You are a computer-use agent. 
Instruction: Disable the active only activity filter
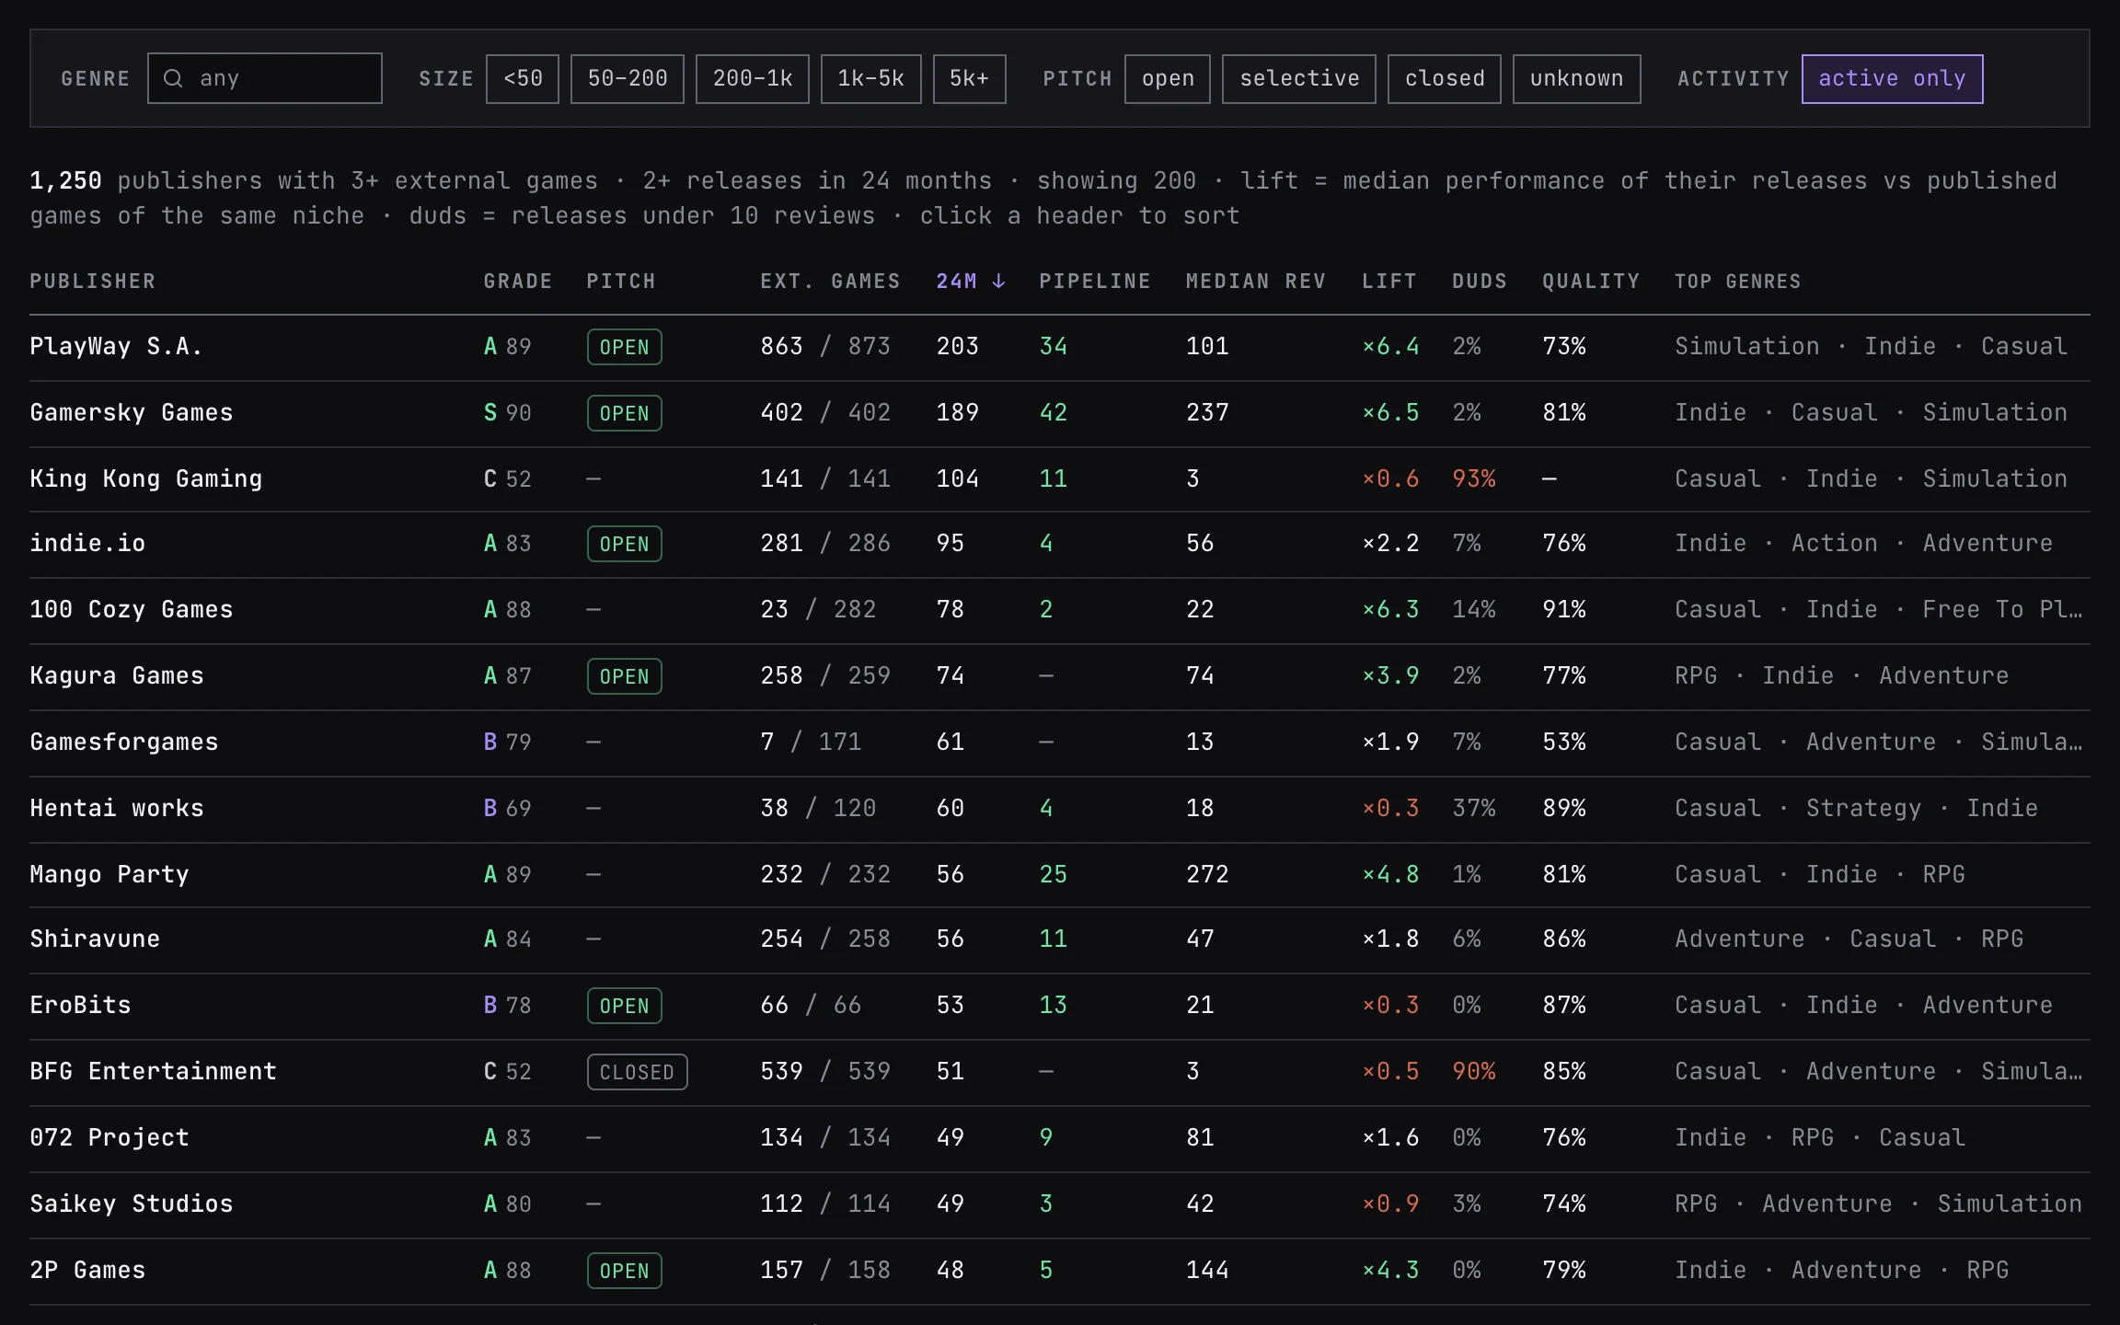point(1893,78)
